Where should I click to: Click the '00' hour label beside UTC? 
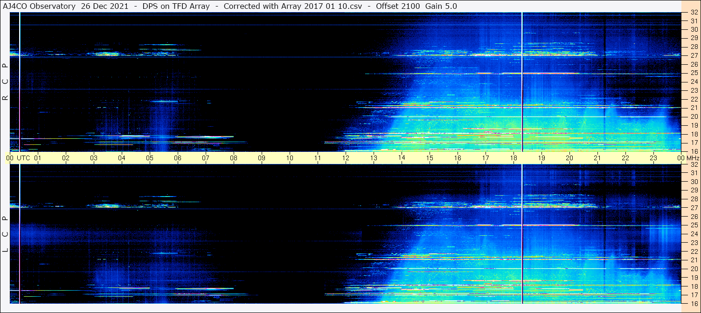pyautogui.click(x=10, y=158)
